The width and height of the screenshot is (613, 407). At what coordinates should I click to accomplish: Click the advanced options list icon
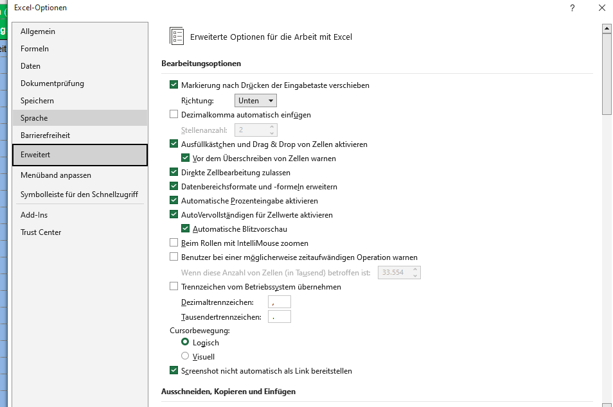(x=177, y=37)
